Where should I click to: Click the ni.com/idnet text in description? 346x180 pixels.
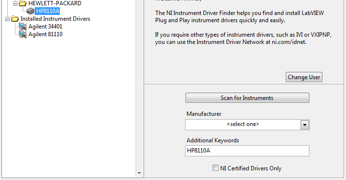(x=288, y=42)
